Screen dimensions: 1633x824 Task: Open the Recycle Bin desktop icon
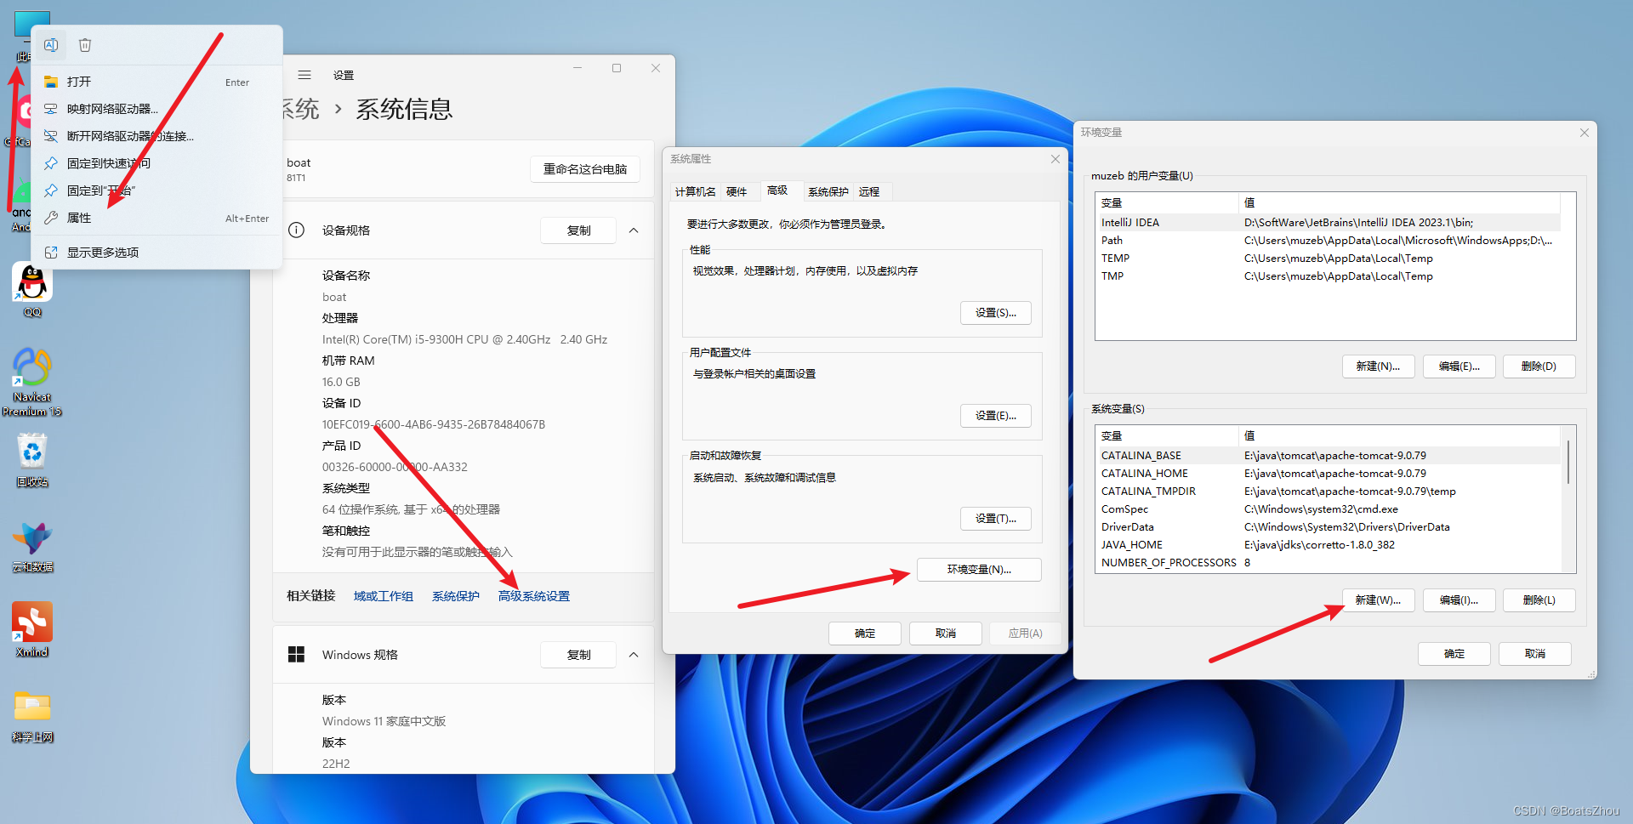tap(32, 460)
